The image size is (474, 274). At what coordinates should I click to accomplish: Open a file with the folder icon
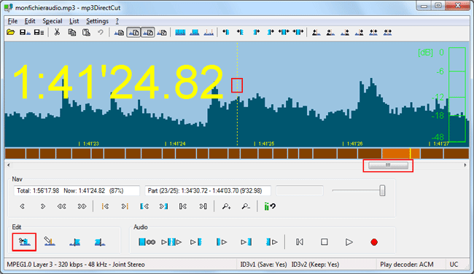pyautogui.click(x=11, y=32)
